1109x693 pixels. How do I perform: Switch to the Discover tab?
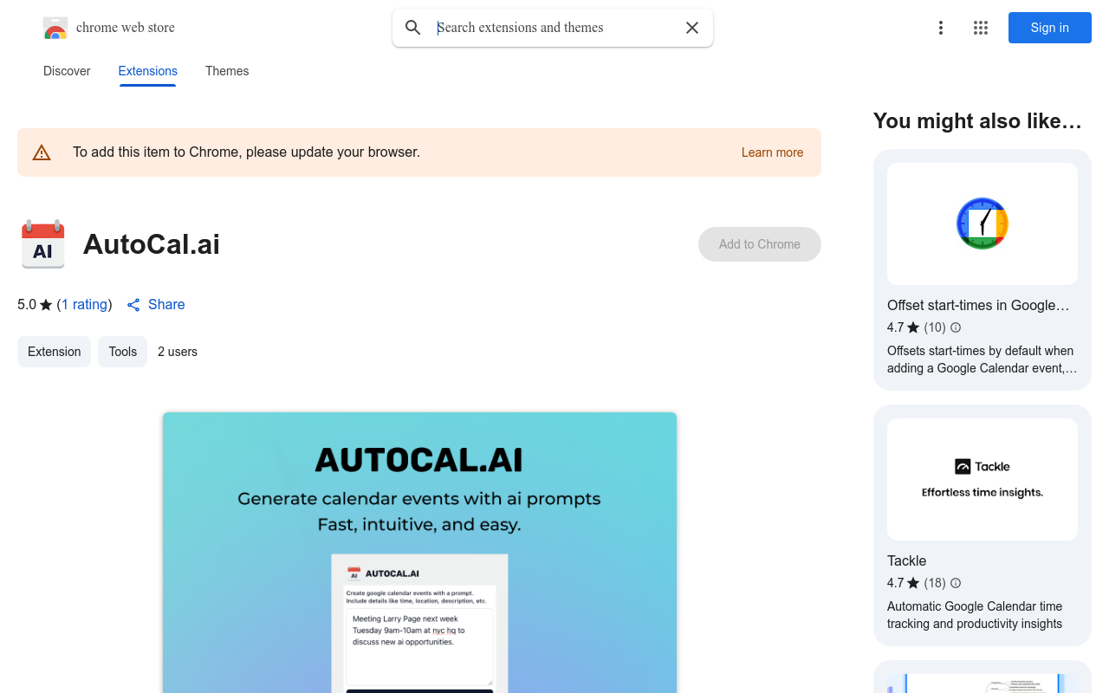[67, 71]
